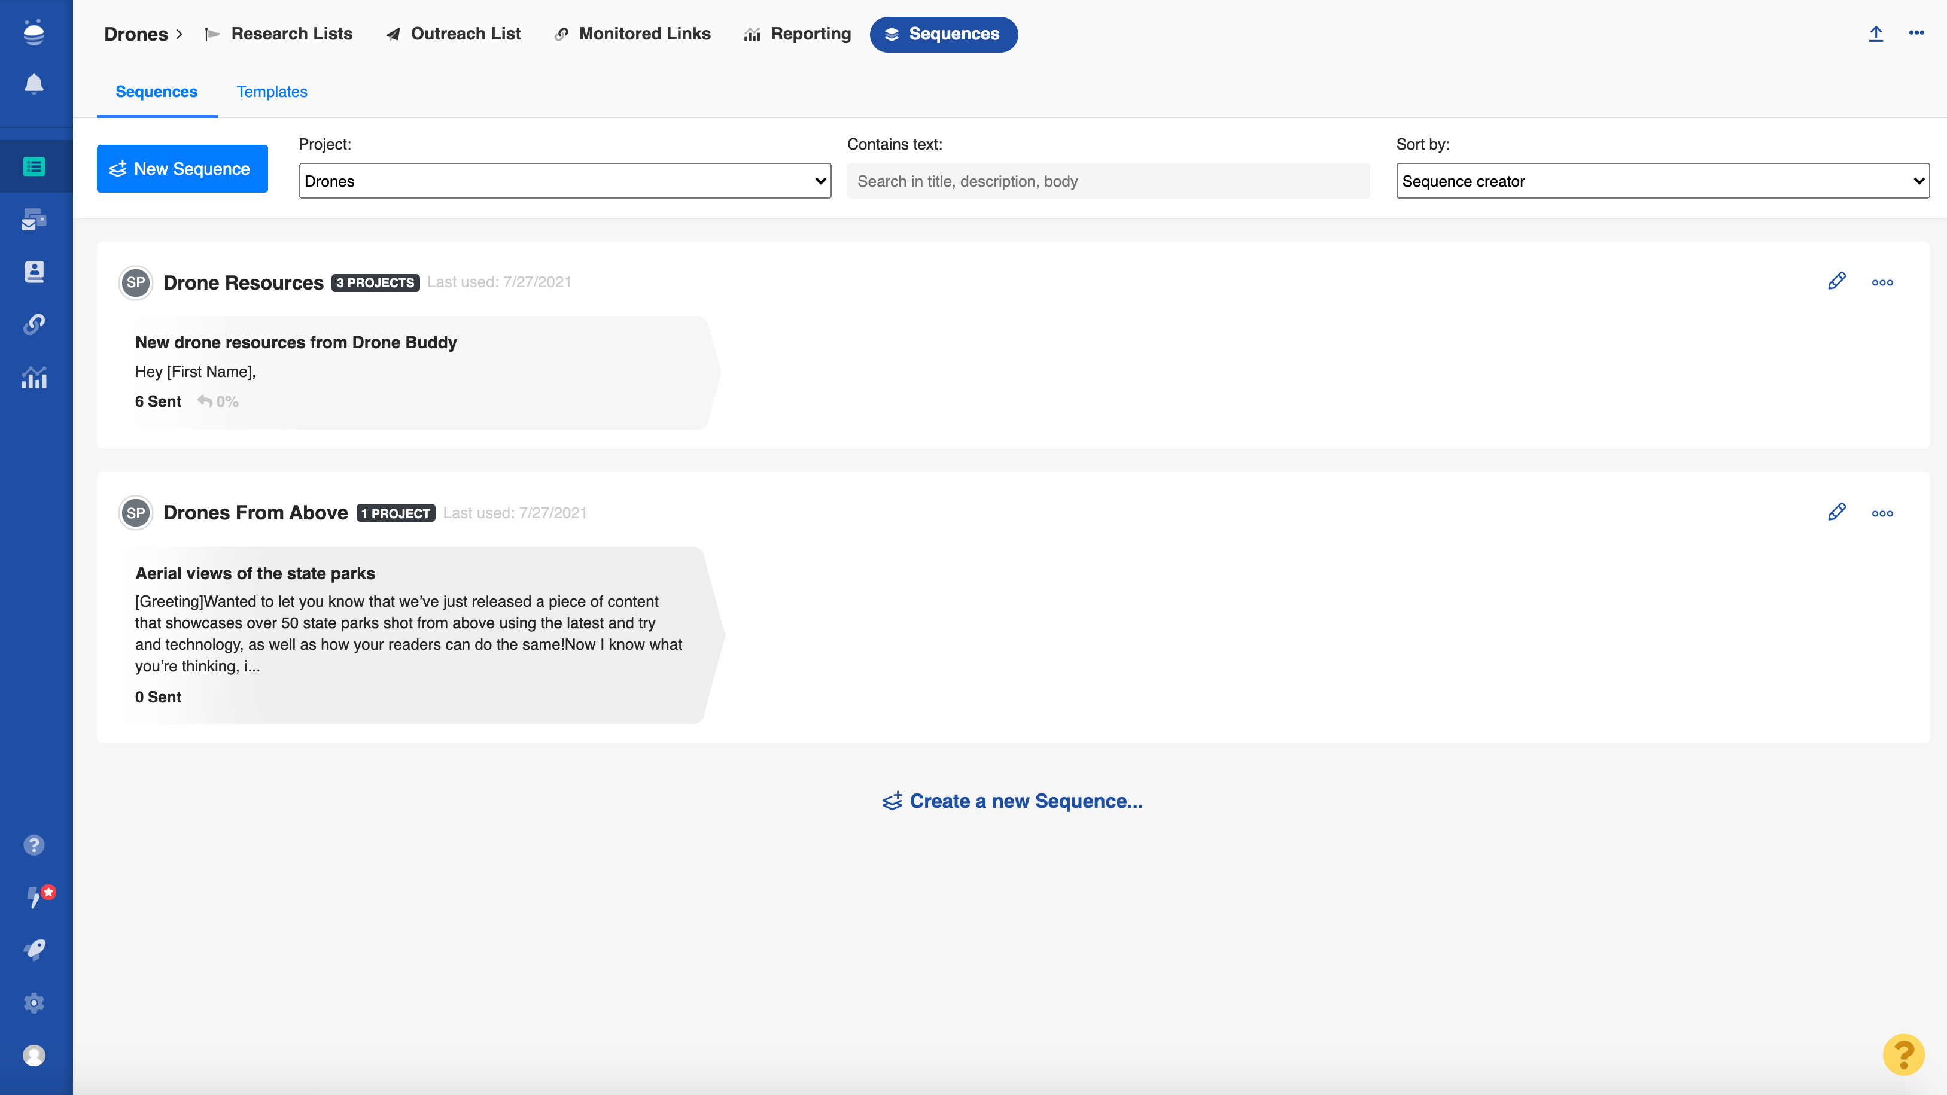Select the Drones project dropdown
This screenshot has width=1947, height=1095.
pyautogui.click(x=564, y=181)
